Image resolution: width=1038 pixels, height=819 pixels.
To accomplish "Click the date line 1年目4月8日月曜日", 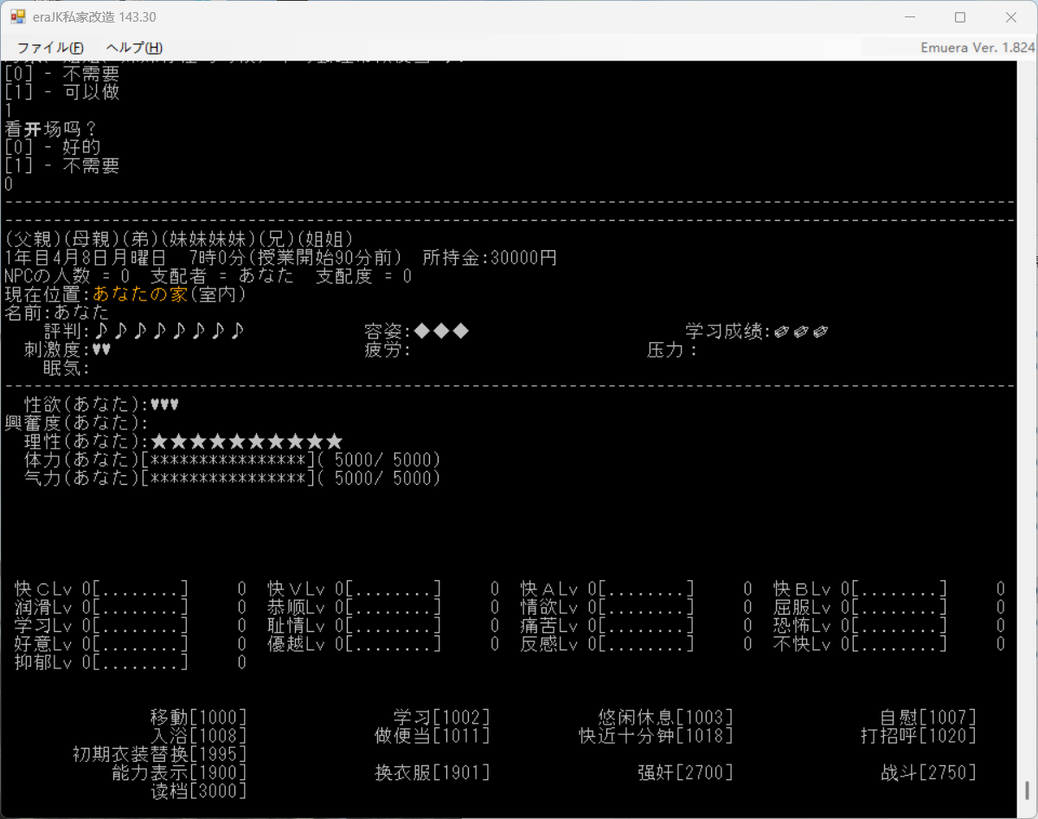I will pos(85,258).
